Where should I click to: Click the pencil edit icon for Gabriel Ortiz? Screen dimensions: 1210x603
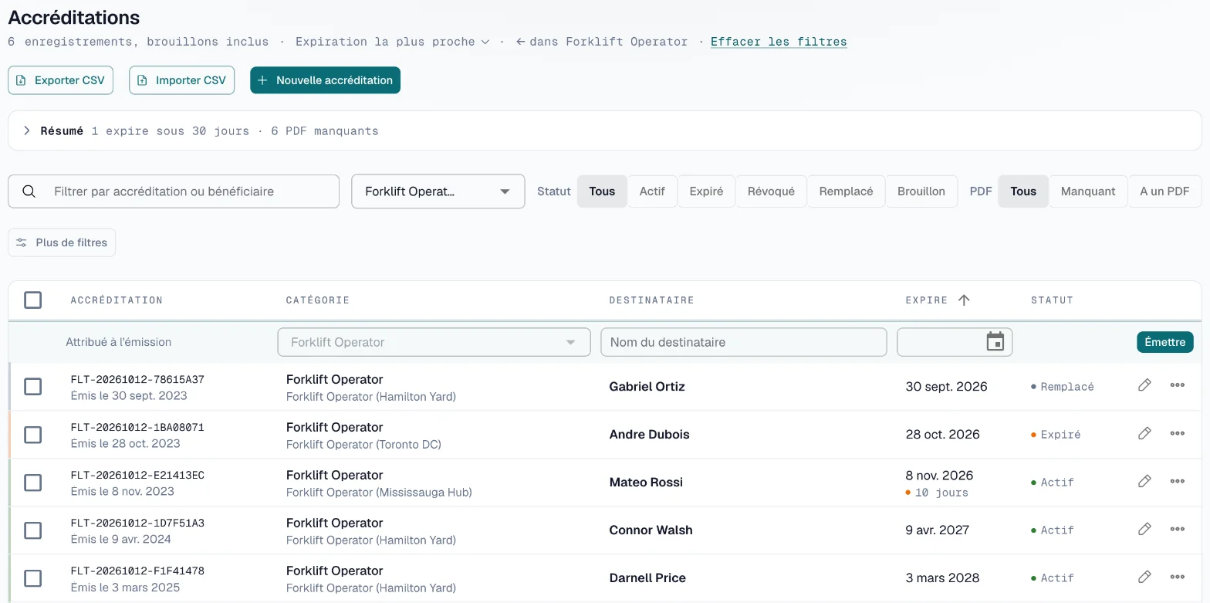click(x=1144, y=385)
